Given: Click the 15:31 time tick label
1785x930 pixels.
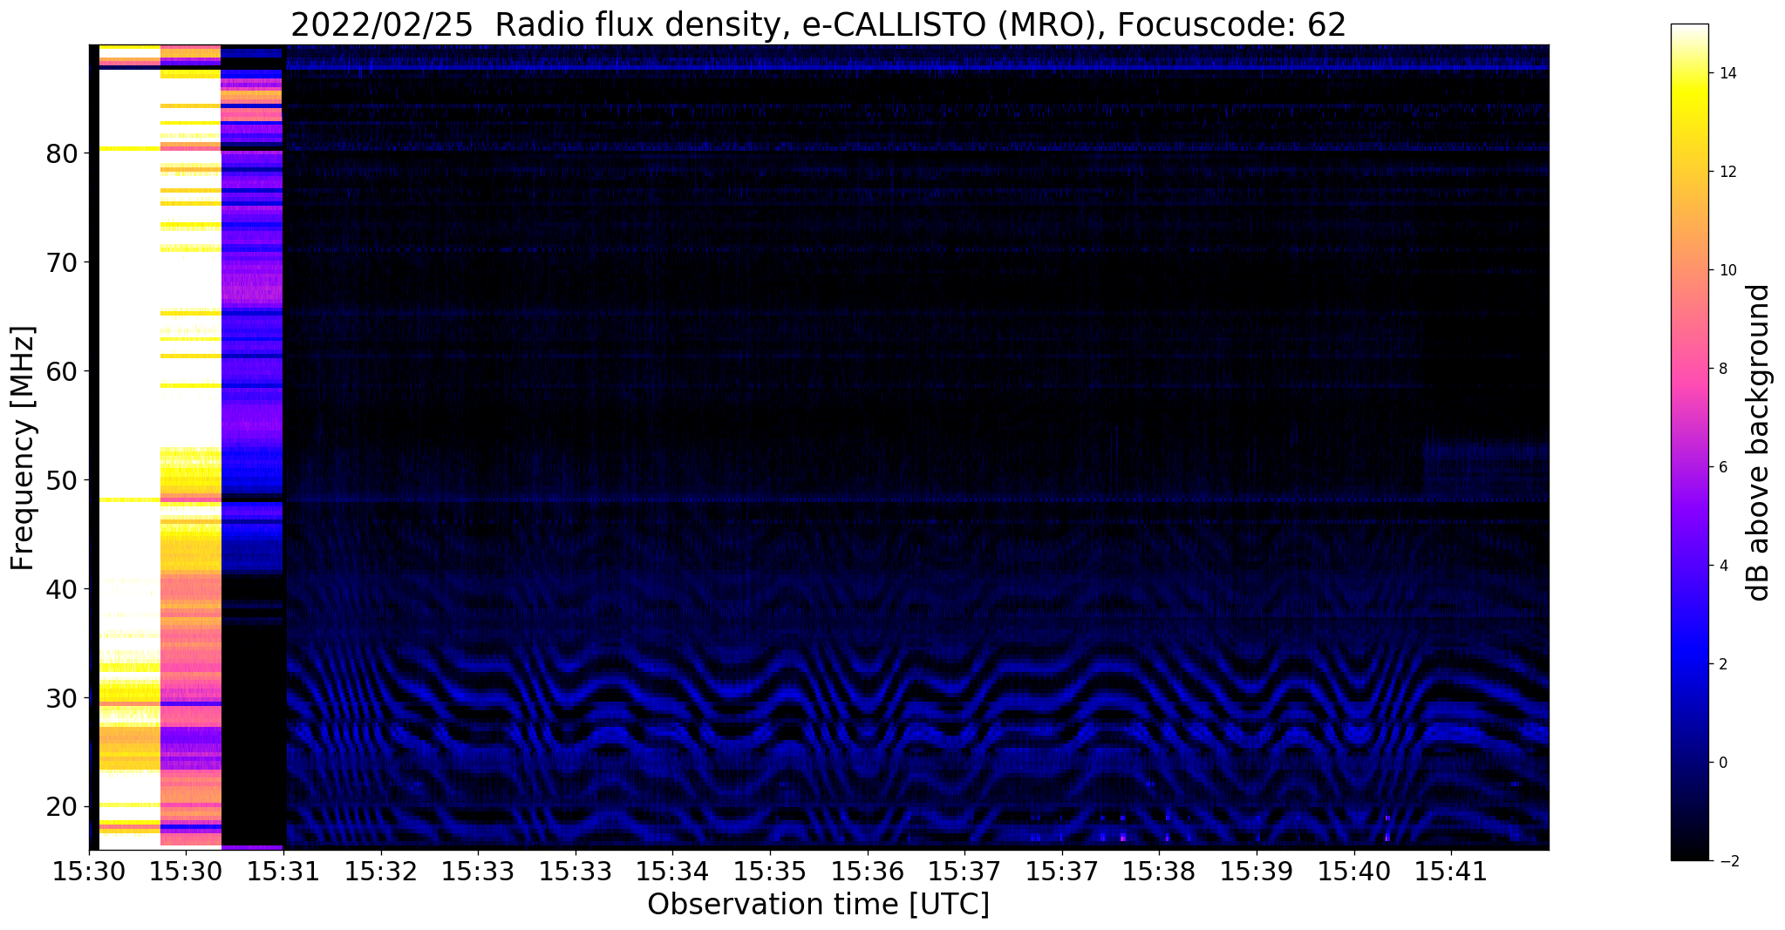Looking at the screenshot, I should coord(283,872).
